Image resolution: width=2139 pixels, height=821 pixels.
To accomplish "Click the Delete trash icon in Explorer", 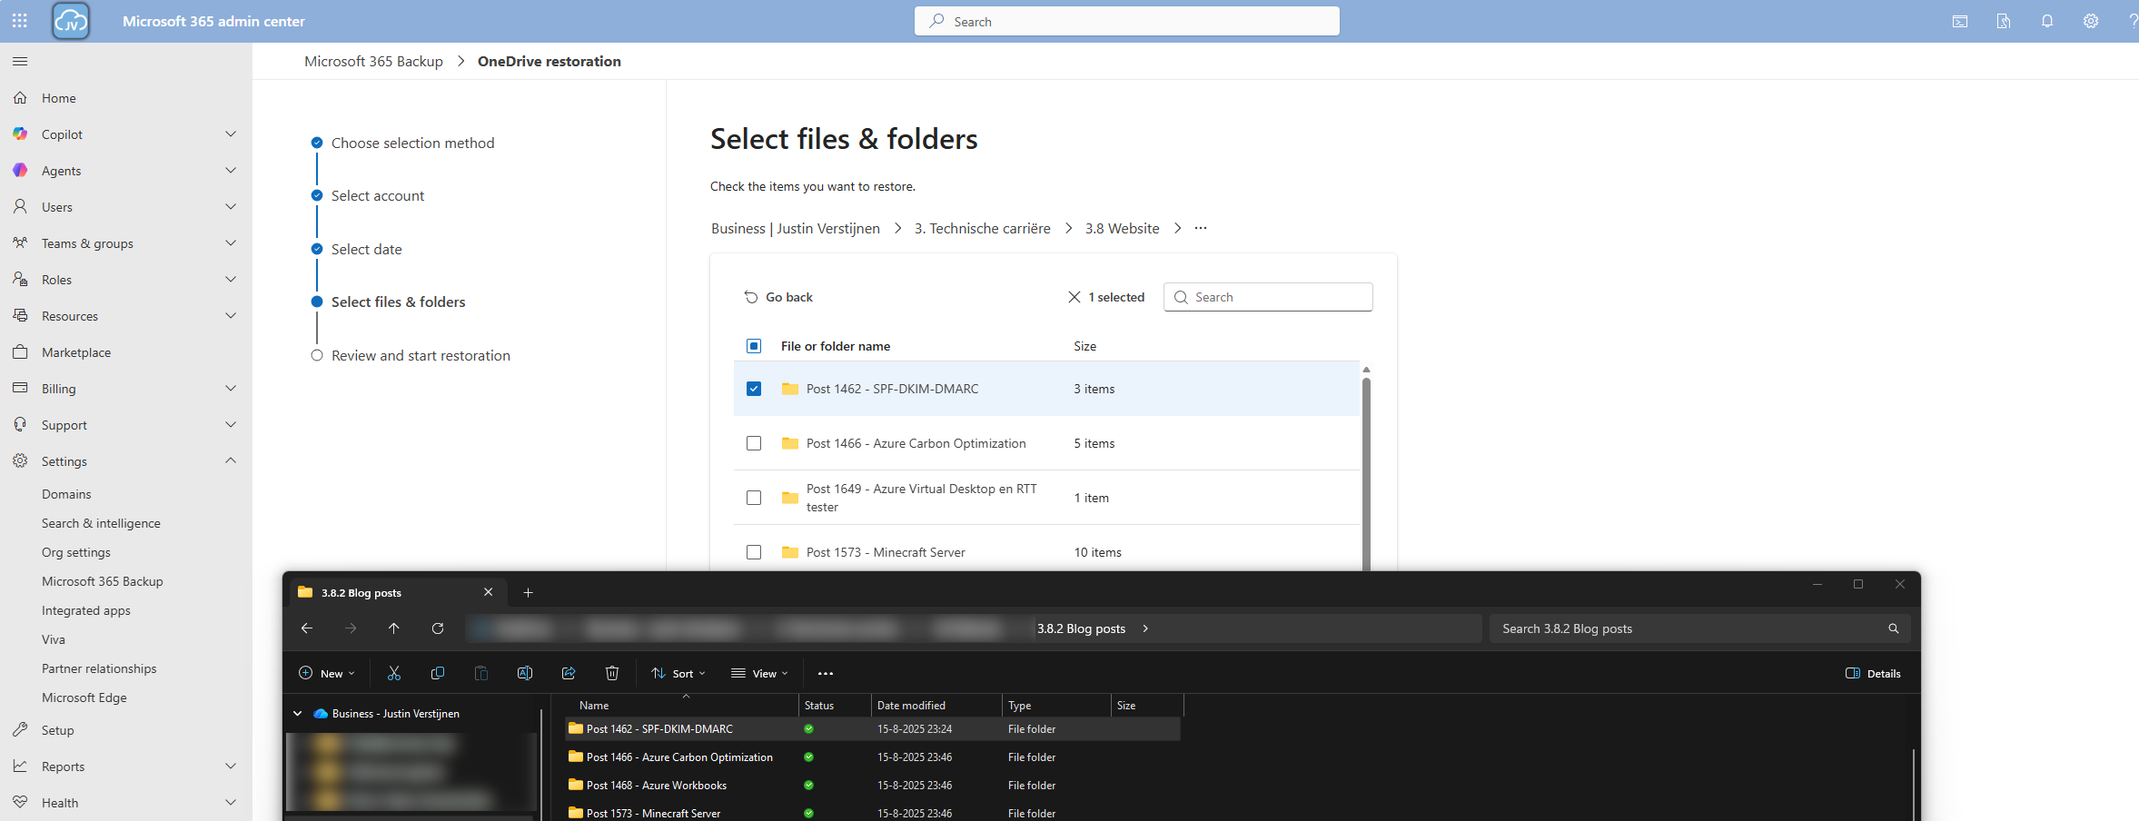I will tap(611, 673).
